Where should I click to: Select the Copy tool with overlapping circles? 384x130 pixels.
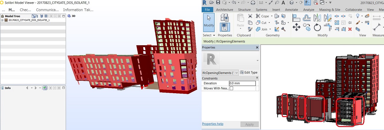[x=307, y=28]
